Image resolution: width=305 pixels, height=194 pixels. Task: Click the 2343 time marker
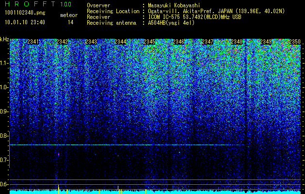91,42
